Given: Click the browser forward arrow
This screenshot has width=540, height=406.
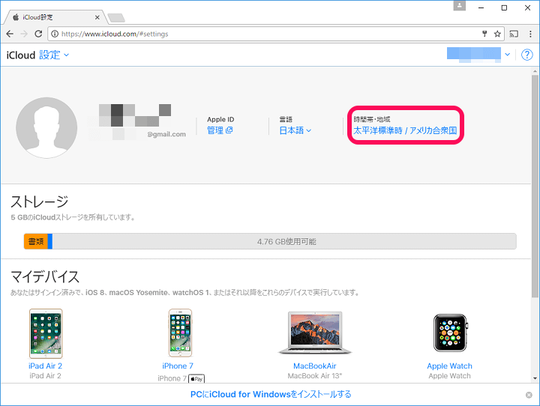Looking at the screenshot, I should pyautogui.click(x=24, y=34).
